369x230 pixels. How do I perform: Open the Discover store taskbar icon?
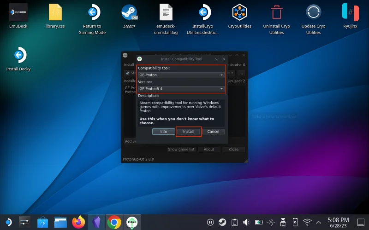(42, 222)
